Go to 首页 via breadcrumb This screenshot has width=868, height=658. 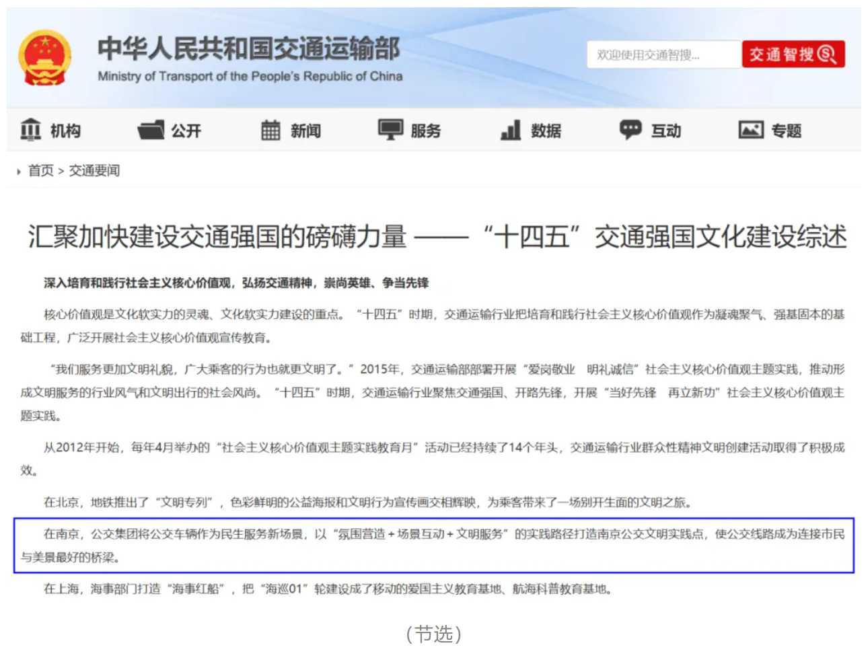[x=40, y=171]
